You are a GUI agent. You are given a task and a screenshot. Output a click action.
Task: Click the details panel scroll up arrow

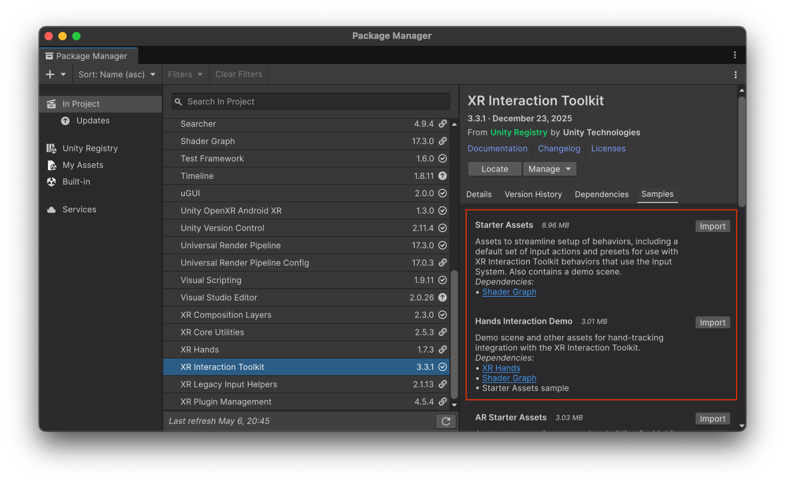(x=742, y=90)
